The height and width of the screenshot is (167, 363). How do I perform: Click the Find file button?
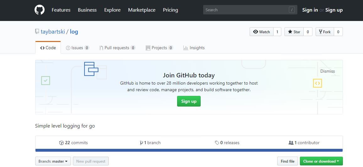pos(288,161)
